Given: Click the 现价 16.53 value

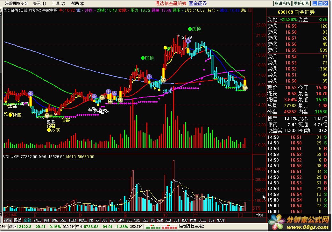Looking at the screenshot, I should pyautogui.click(x=291, y=87).
